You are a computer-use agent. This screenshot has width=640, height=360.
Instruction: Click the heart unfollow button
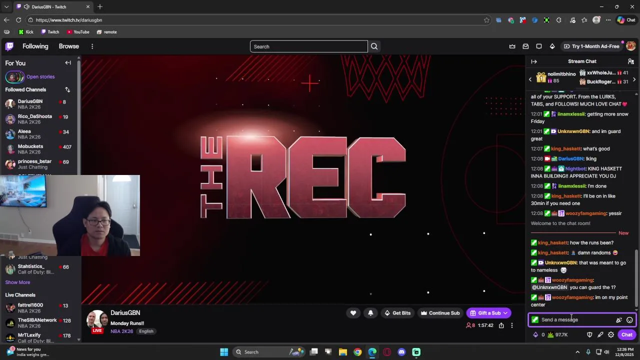[353, 313]
